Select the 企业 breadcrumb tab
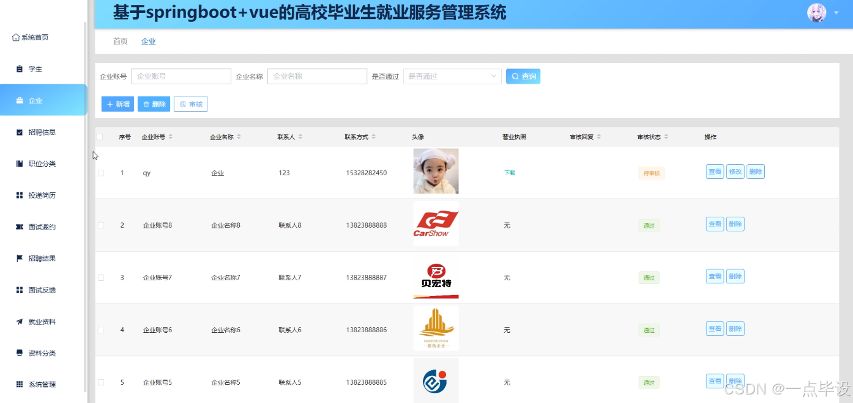This screenshot has width=853, height=403. click(148, 41)
